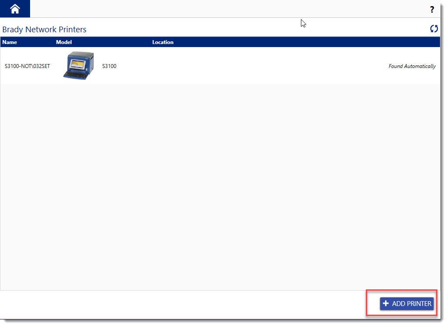Click the blue home tile in the top bar
The height and width of the screenshot is (326, 447).
[14, 8]
